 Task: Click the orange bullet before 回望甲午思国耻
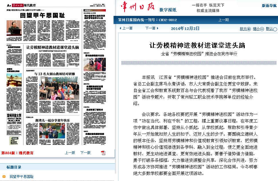[x=4, y=176]
